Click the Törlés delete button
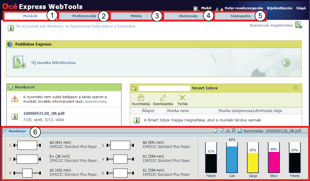 coord(182,100)
